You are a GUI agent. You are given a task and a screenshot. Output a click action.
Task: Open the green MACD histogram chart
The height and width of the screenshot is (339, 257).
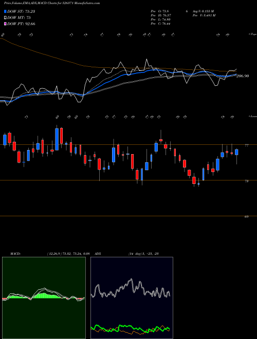[x=44, y=298]
